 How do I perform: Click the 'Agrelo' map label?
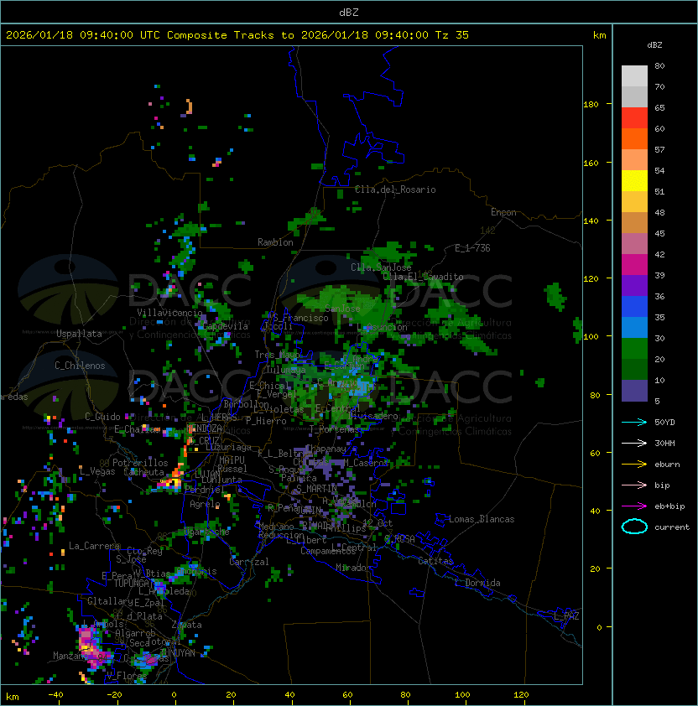(x=205, y=504)
